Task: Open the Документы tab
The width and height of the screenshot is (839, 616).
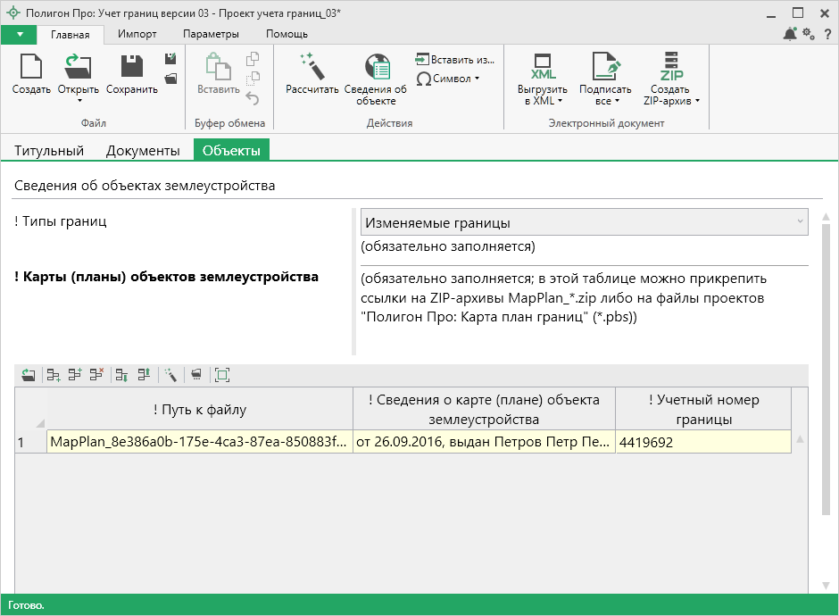Action: pyautogui.click(x=143, y=151)
